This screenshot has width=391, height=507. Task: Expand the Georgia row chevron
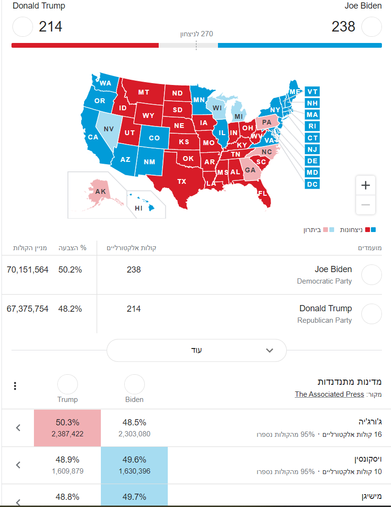point(18,428)
